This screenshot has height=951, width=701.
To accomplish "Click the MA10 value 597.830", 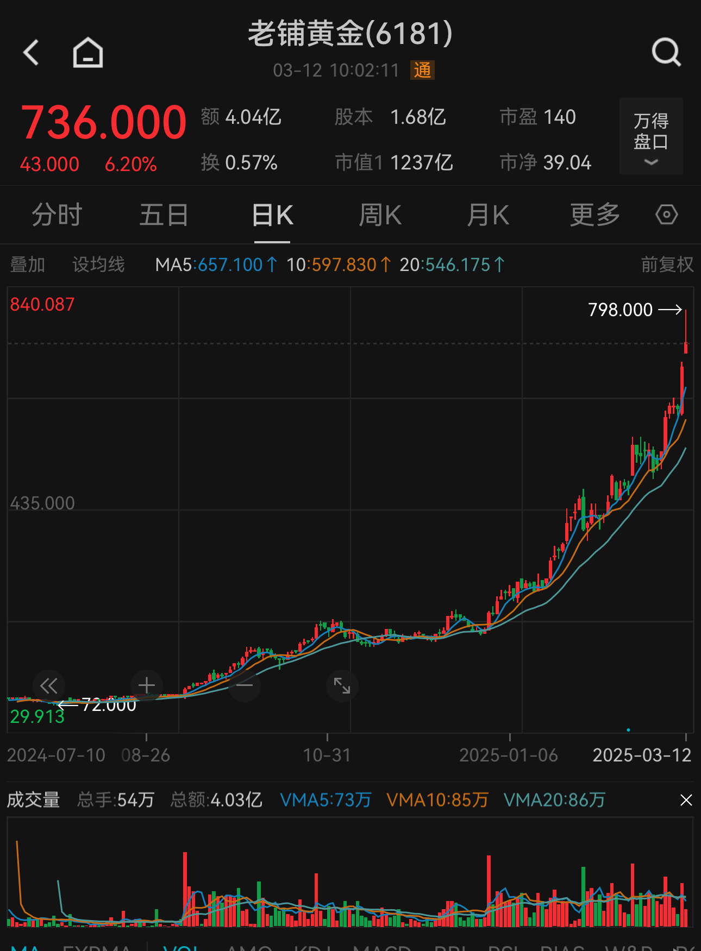I will pyautogui.click(x=339, y=264).
